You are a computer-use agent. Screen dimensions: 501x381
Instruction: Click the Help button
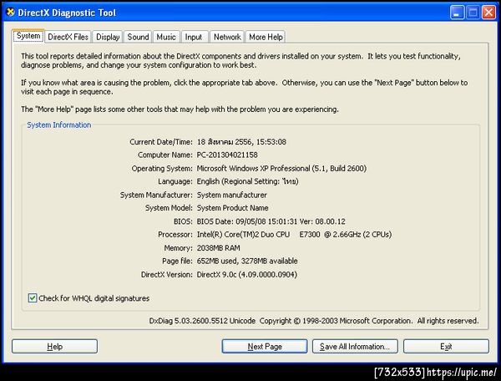click(x=54, y=346)
